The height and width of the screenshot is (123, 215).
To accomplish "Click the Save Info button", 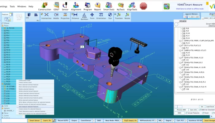I will [x=193, y=110].
